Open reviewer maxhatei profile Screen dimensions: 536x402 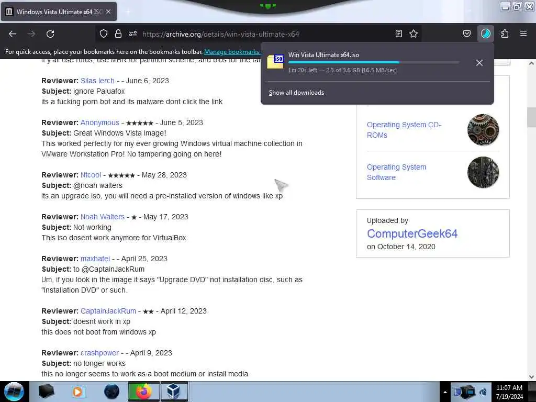click(x=95, y=259)
